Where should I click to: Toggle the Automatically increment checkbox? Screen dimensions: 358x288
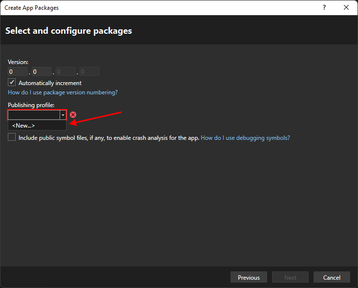(12, 83)
